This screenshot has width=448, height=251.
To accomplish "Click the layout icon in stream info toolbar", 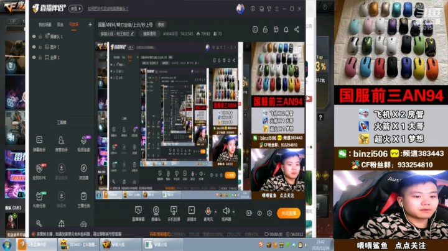I will tap(276, 29).
